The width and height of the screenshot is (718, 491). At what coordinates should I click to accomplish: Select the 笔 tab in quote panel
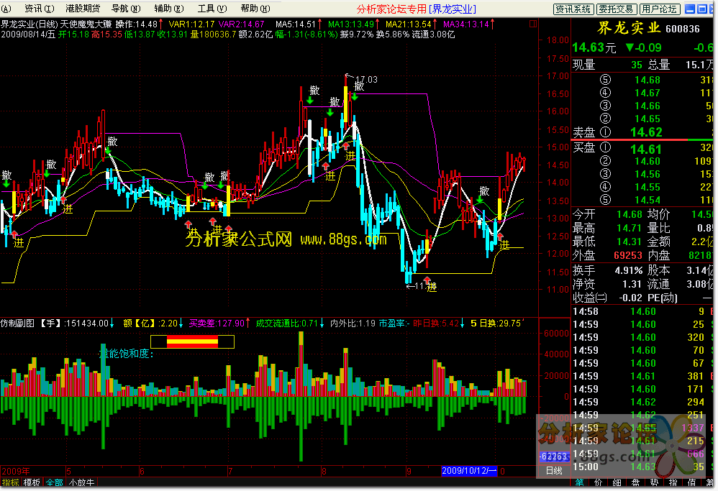pyautogui.click(x=579, y=482)
